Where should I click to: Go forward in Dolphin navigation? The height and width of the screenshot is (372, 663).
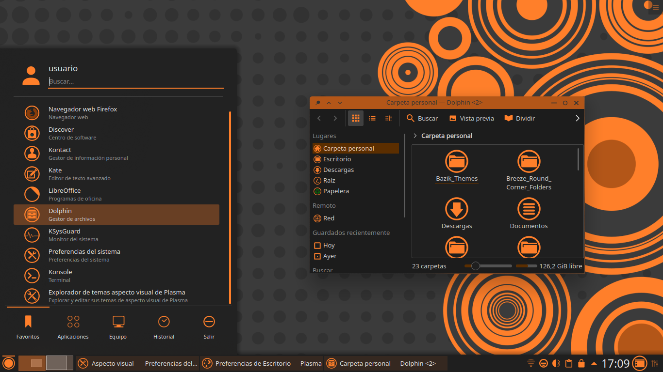[x=335, y=118]
